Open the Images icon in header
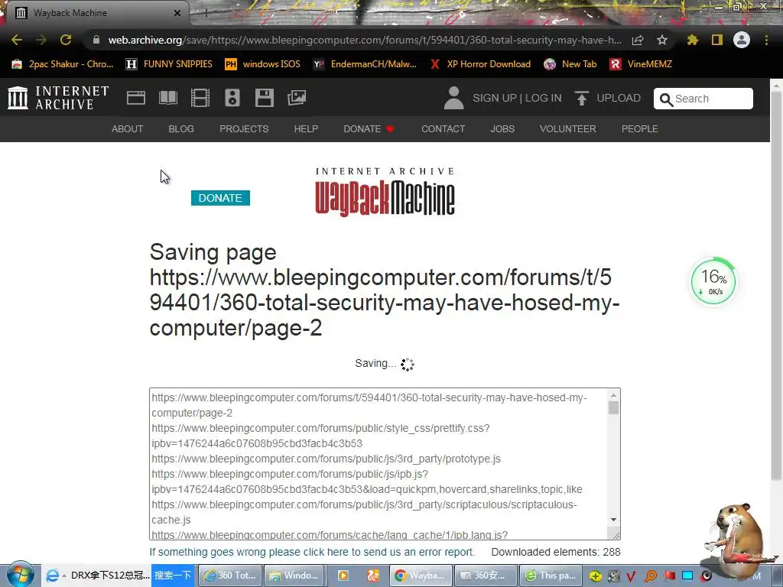This screenshot has width=783, height=587. coord(297,98)
